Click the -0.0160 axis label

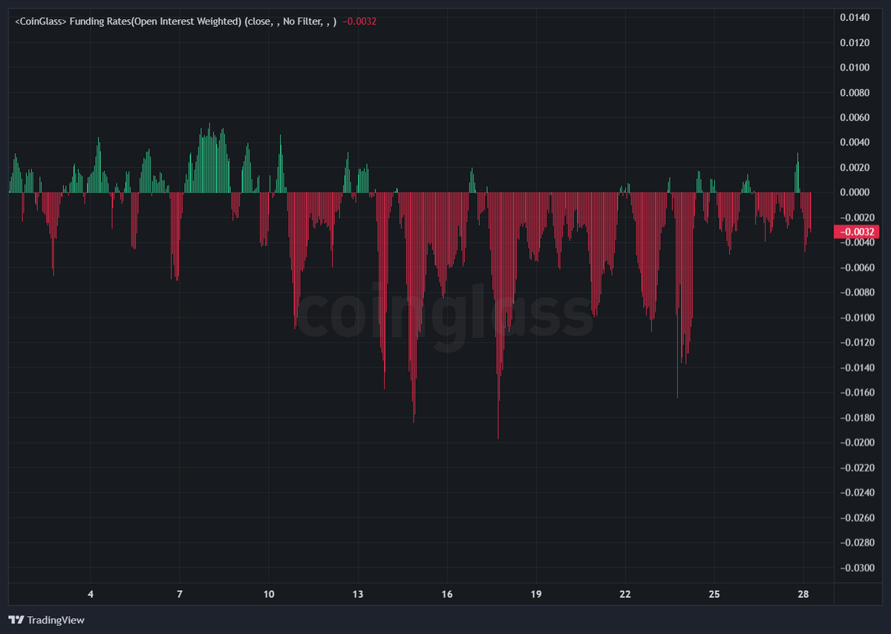click(858, 393)
